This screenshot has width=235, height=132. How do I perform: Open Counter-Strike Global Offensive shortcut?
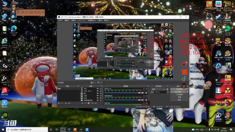click(x=228, y=80)
